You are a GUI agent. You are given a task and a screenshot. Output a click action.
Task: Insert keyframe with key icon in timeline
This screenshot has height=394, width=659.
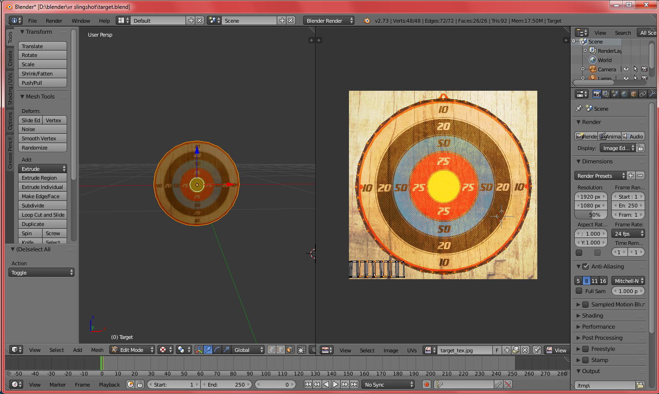coord(498,384)
